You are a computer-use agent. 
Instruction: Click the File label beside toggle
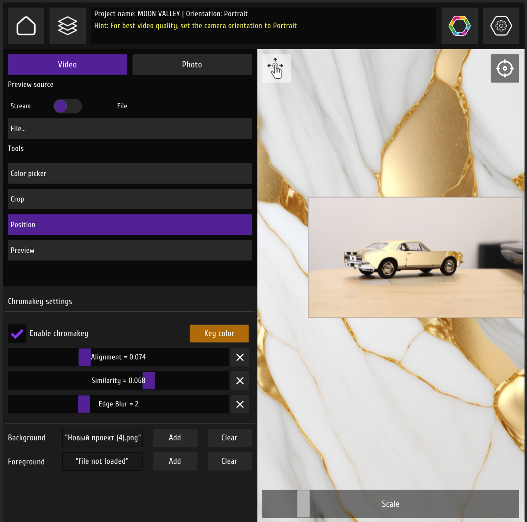[x=122, y=106]
